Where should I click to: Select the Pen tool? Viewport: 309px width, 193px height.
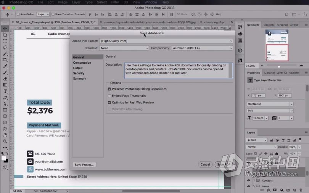tap(5, 98)
